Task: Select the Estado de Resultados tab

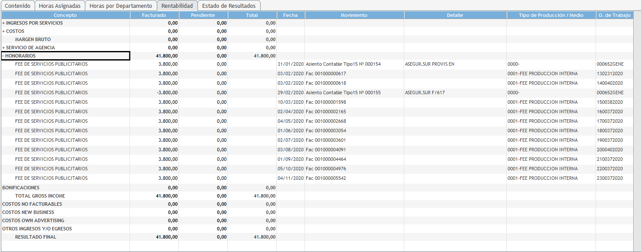Action: click(229, 6)
